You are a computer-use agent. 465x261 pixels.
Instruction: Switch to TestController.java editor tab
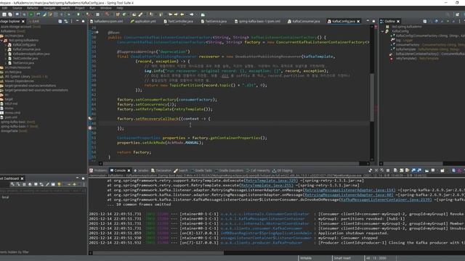pos(178,21)
